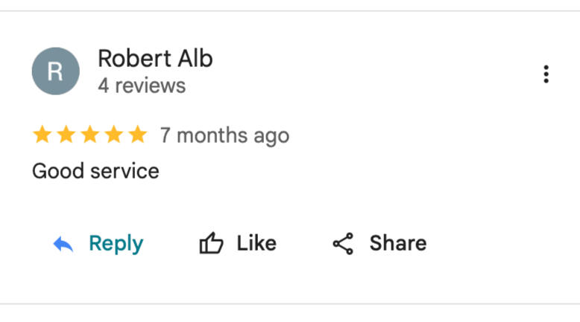Click the third gold star
This screenshot has height=322, width=580.
(x=90, y=135)
